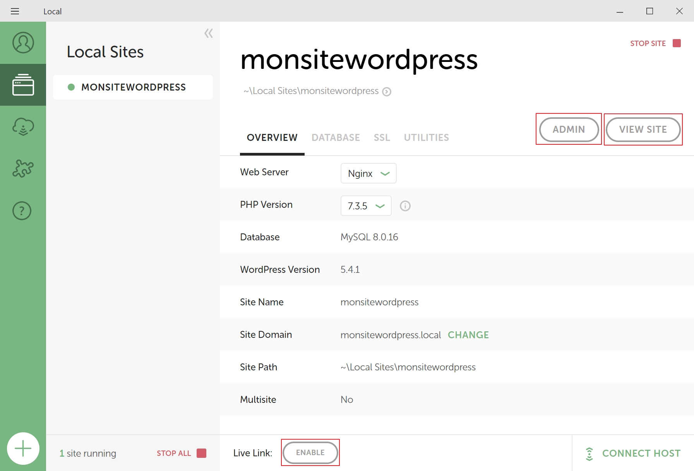
Task: Open the cloud backups sidebar icon
Action: 23,126
